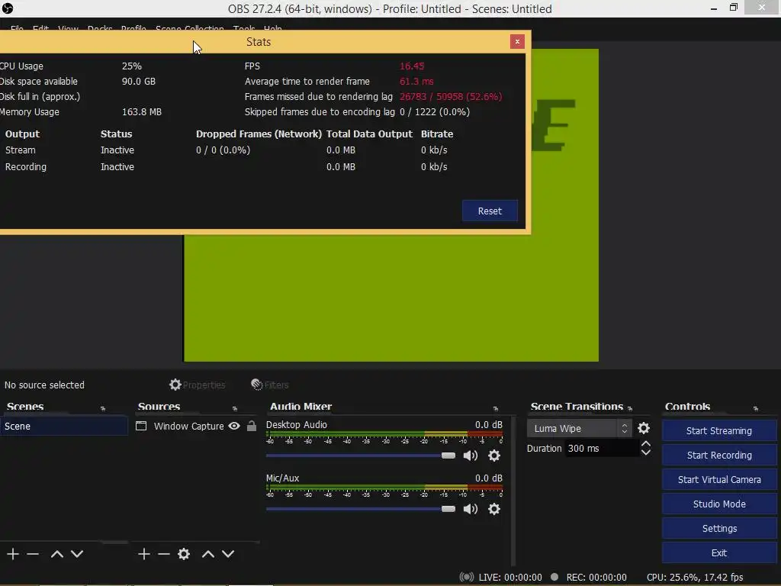Viewport: 781px width, 586px height.
Task: Click Start Recording
Action: 718,455
